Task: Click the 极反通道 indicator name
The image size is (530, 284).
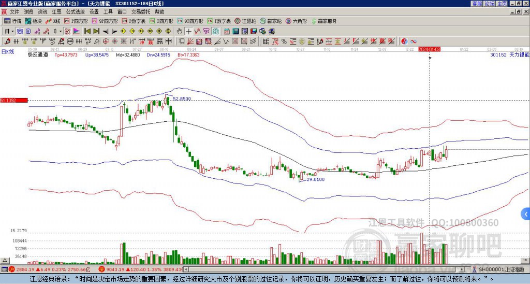Action: pos(38,54)
